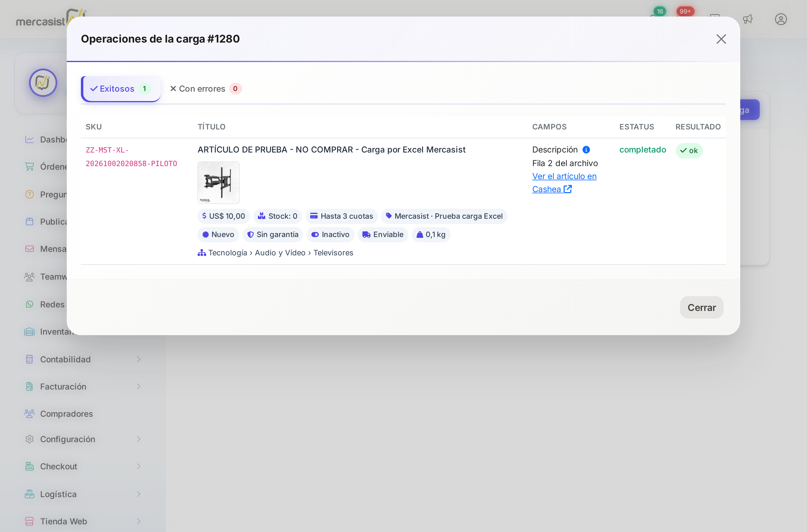Click the Tecnología › Audio y Vídeo category path
The width and height of the screenshot is (807, 532).
click(275, 253)
